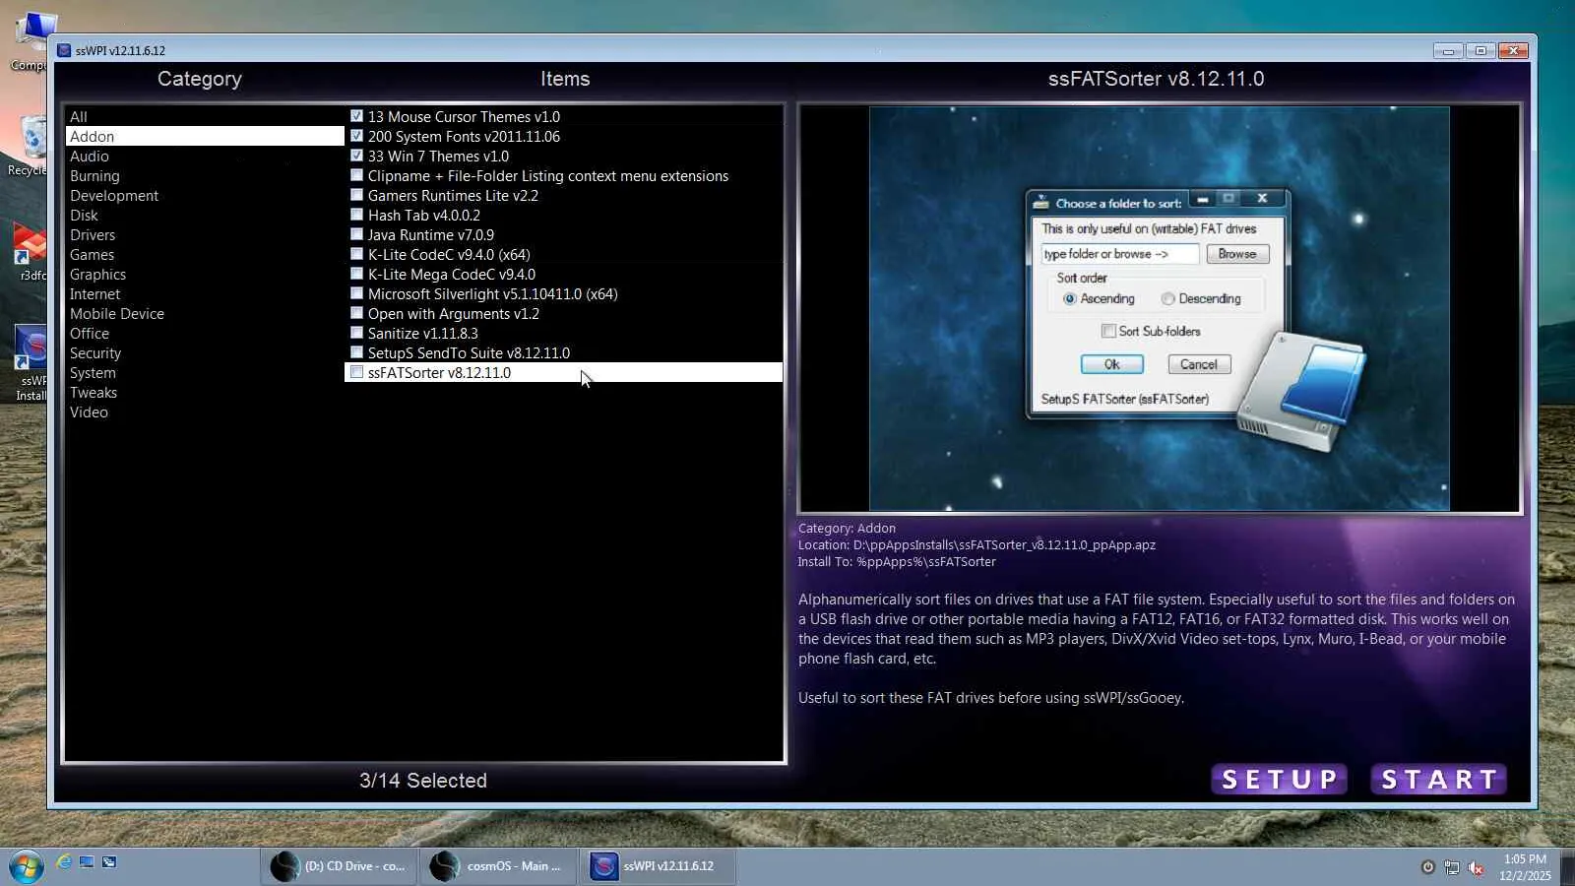Click the Items column header
Image resolution: width=1575 pixels, height=886 pixels.
[565, 79]
